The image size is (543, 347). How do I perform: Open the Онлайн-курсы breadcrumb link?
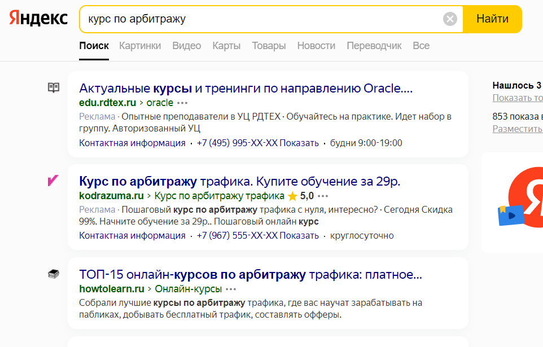(x=189, y=289)
